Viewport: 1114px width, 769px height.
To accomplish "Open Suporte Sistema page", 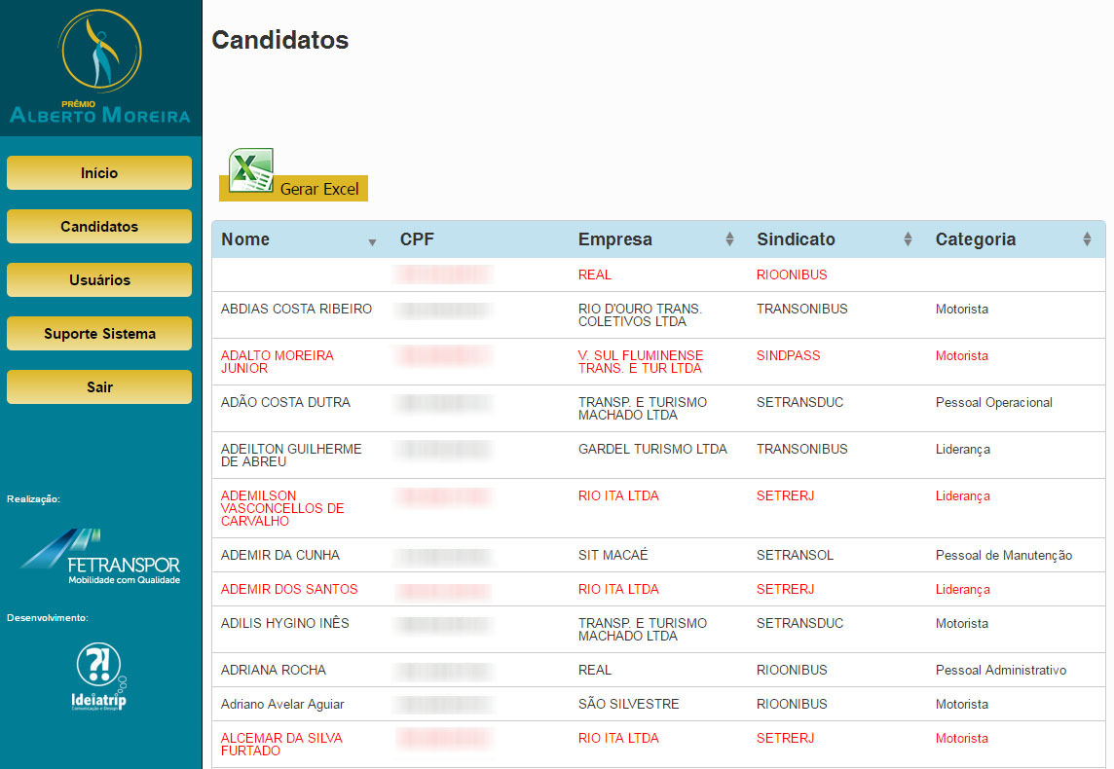I will [99, 334].
